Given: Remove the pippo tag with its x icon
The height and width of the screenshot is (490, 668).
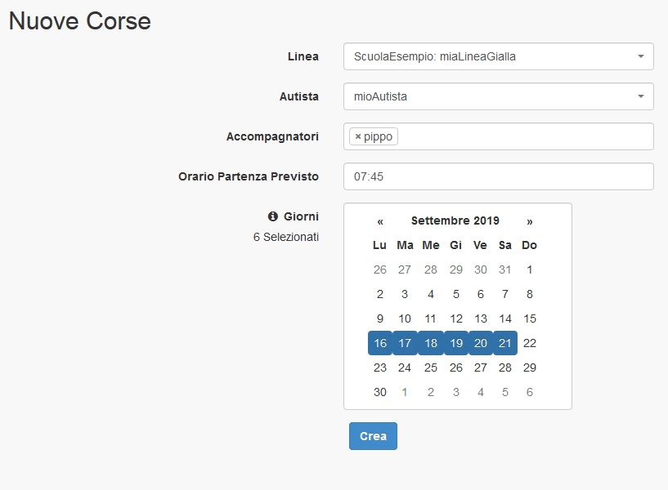Looking at the screenshot, I should 358,137.
